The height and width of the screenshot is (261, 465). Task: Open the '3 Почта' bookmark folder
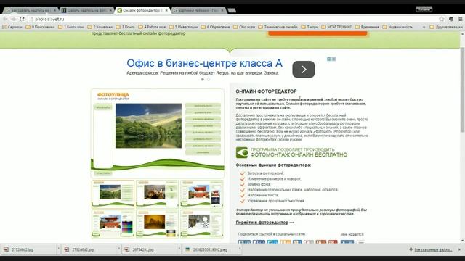pos(125,27)
